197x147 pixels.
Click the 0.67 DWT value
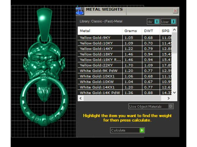point(149,82)
